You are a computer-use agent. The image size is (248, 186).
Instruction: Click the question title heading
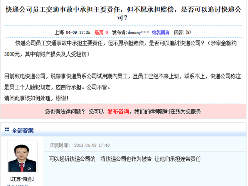coord(123,13)
